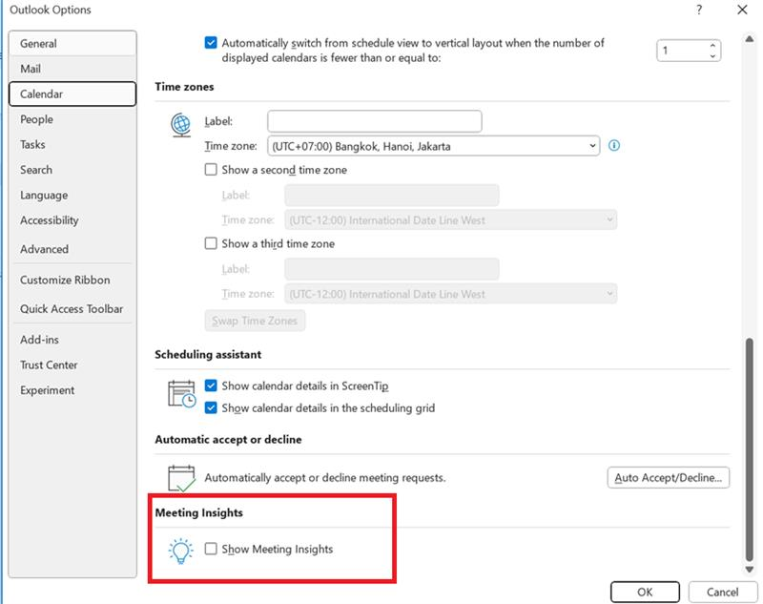Image resolution: width=763 pixels, height=604 pixels.
Task: Click the Meeting Insights lightbulb icon
Action: 181,551
